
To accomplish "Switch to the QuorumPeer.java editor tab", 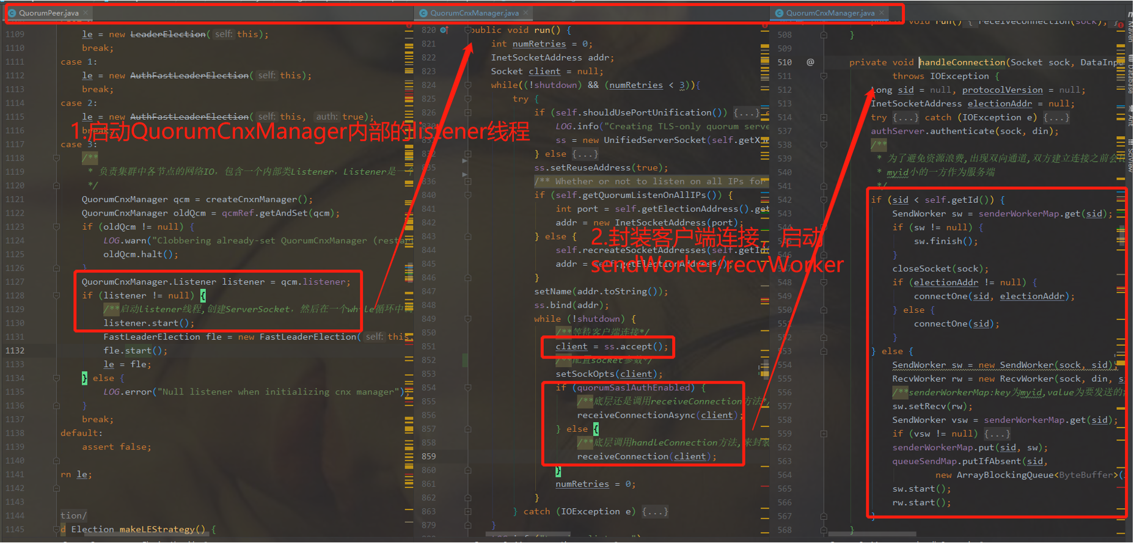I will point(48,13).
